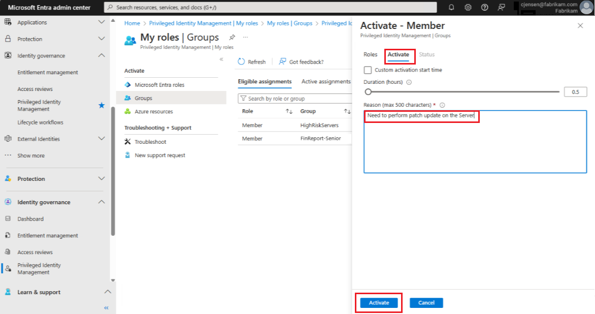Expand the upper Protection chevron
595x314 pixels.
102,39
